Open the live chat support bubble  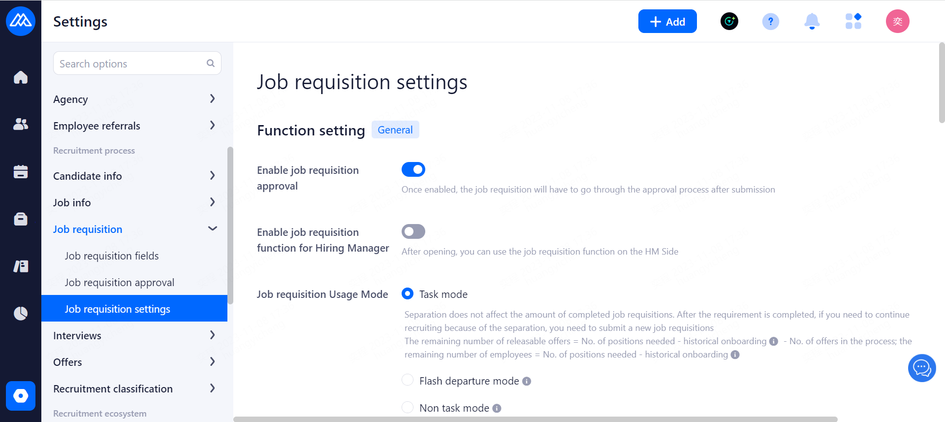click(x=921, y=368)
